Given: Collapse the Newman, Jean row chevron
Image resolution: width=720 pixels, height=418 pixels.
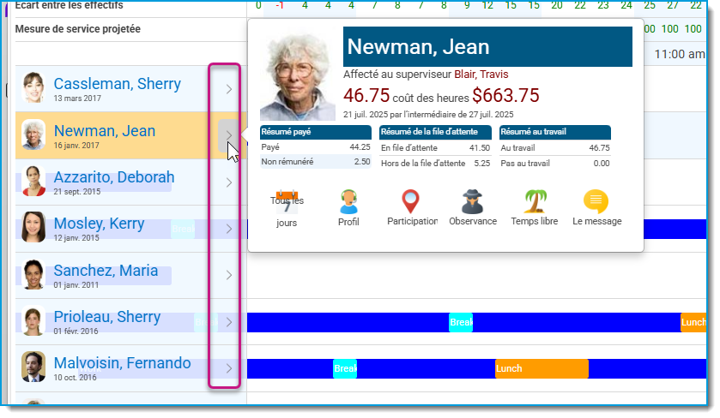Looking at the screenshot, I should pos(228,135).
